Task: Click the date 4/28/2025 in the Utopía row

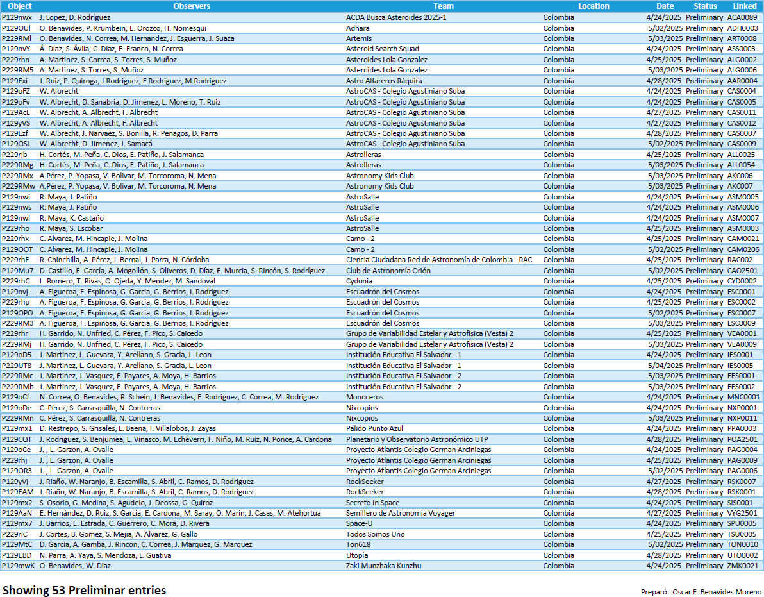Action: point(663,555)
